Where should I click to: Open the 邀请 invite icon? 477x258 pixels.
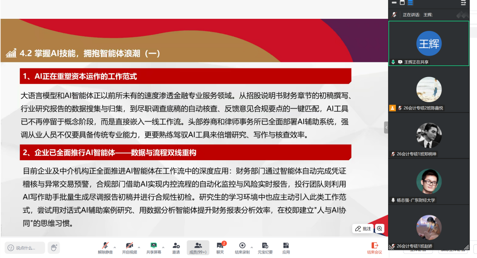[176, 247]
